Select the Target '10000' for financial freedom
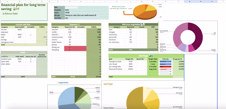This screenshot has height=109, width=226. pos(131,69)
